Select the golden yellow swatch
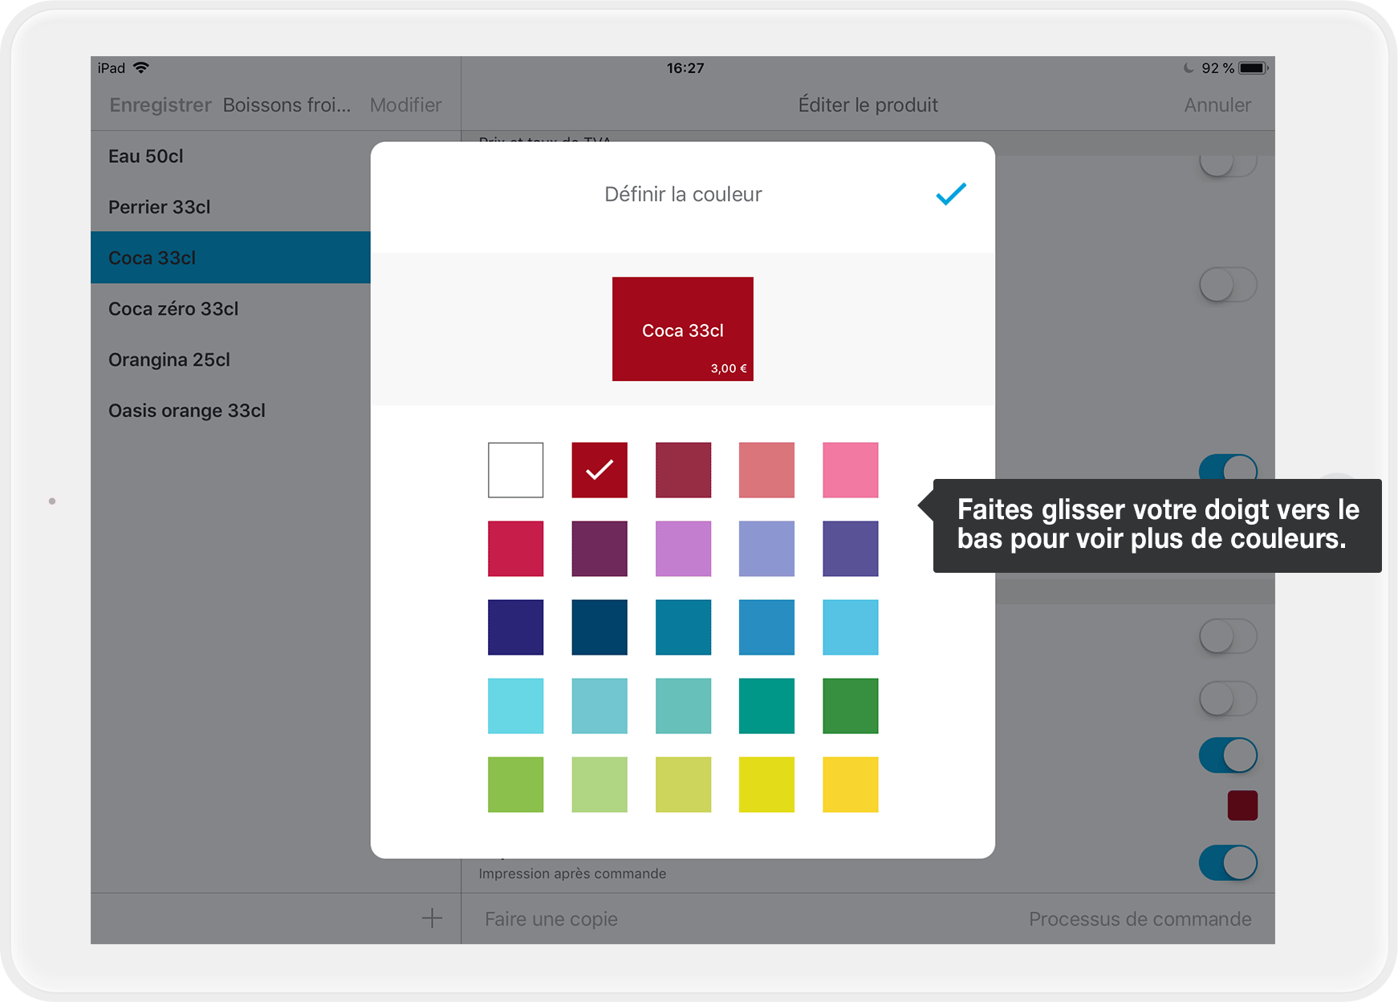 pyautogui.click(x=851, y=785)
